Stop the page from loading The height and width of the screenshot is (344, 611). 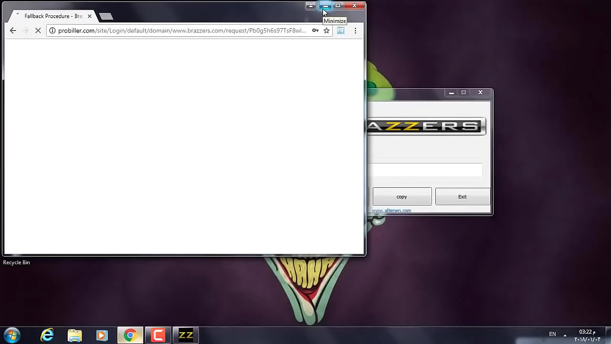[38, 31]
